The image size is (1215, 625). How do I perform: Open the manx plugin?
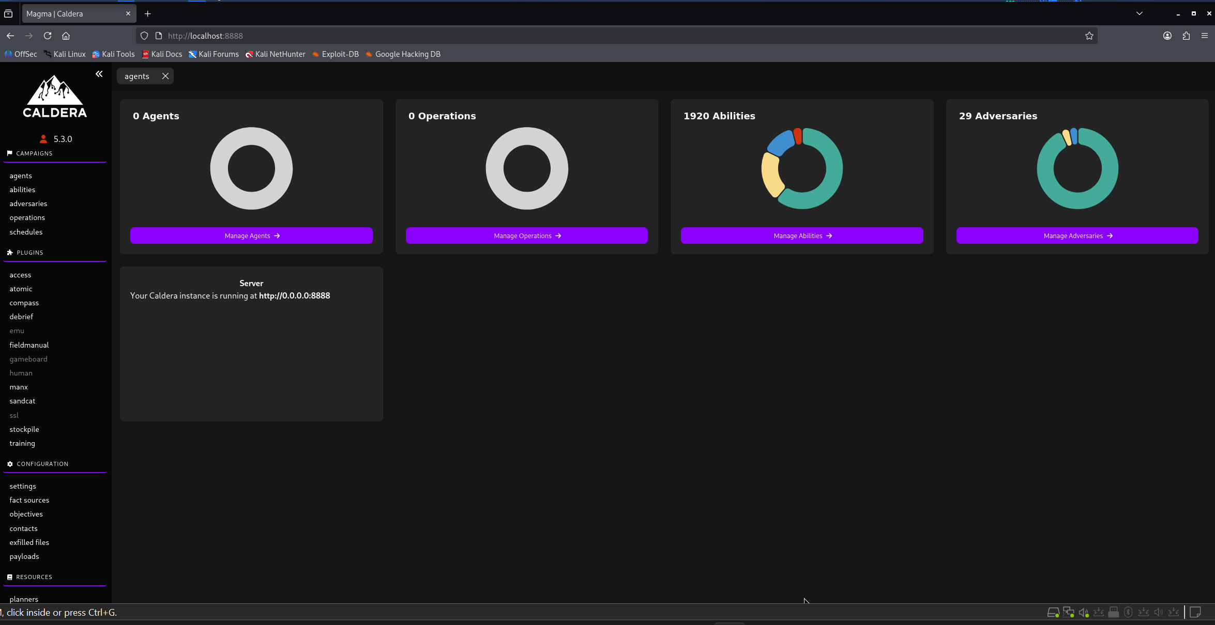click(19, 387)
